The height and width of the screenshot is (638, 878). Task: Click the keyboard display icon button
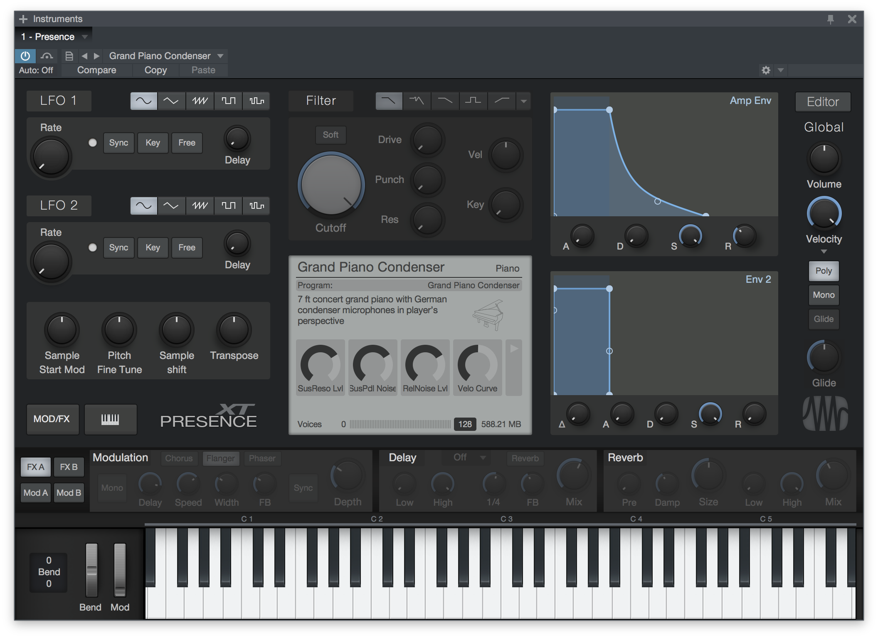[x=111, y=419]
